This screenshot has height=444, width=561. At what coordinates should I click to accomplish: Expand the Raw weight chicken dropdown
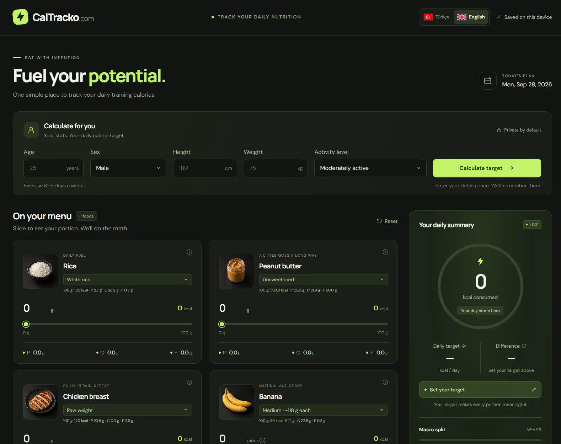[x=127, y=410]
